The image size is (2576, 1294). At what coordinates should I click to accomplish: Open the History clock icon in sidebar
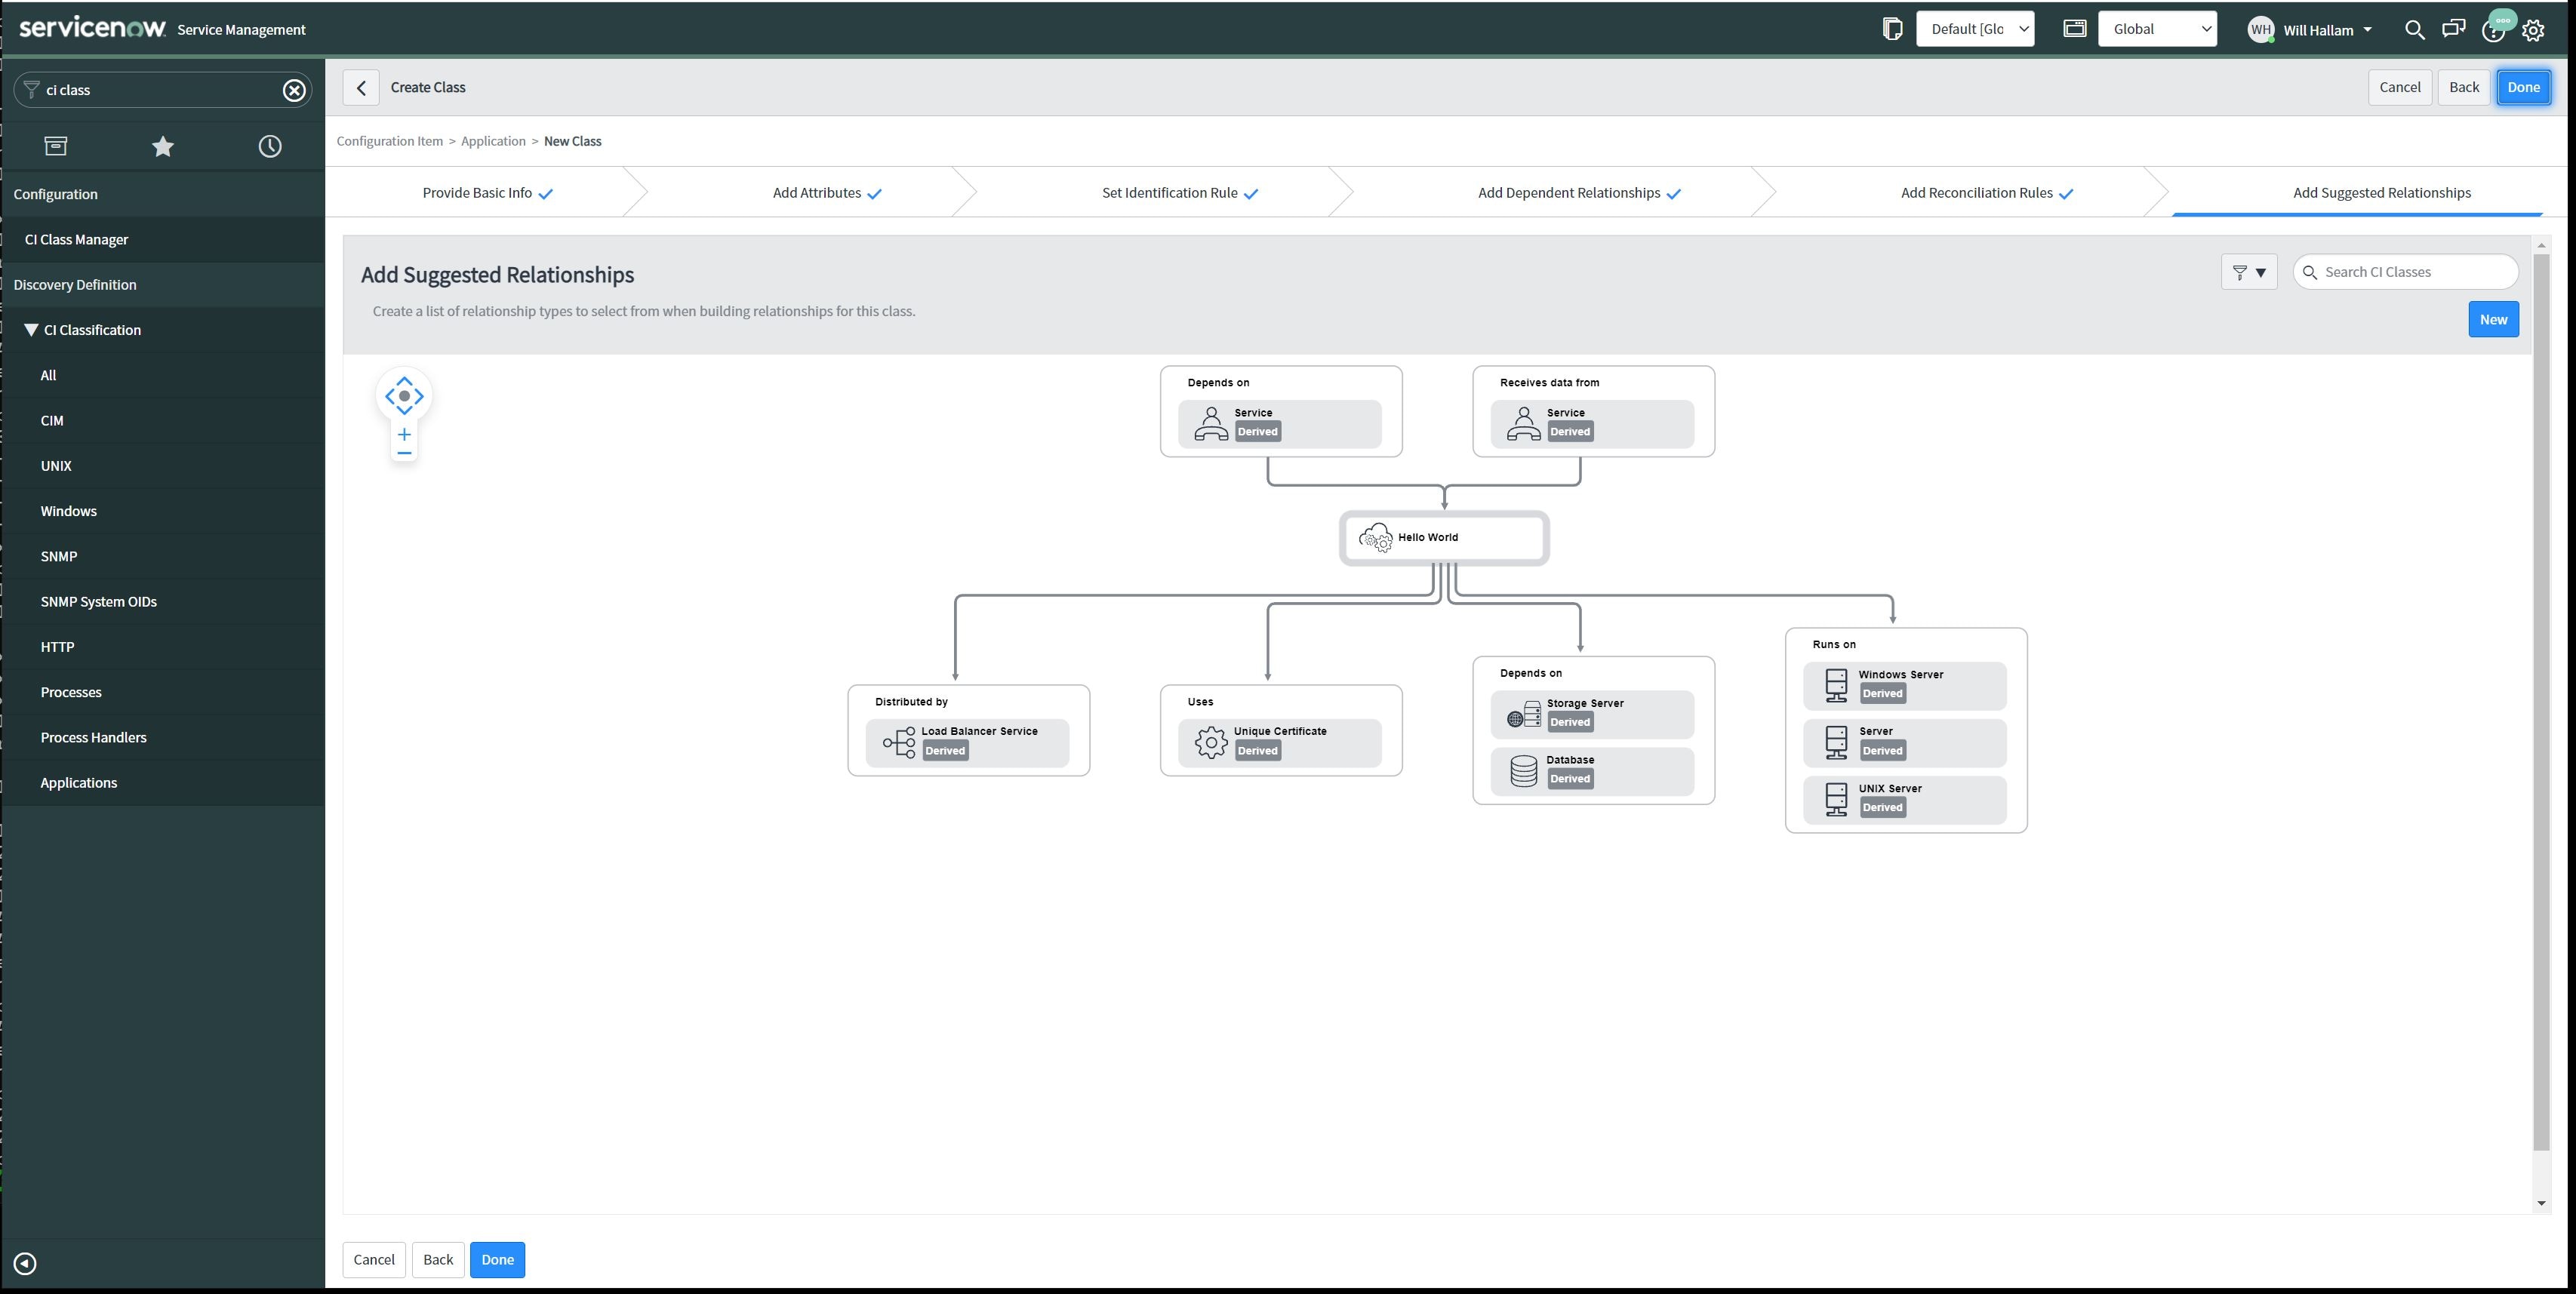(269, 146)
